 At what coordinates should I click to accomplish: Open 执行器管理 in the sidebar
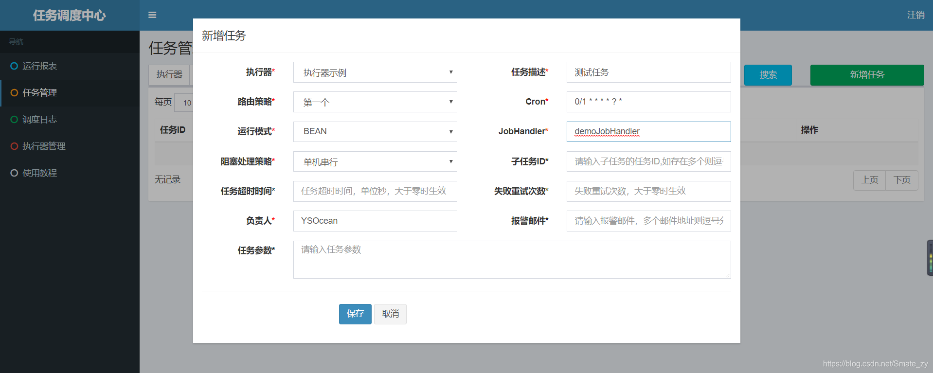tap(70, 146)
